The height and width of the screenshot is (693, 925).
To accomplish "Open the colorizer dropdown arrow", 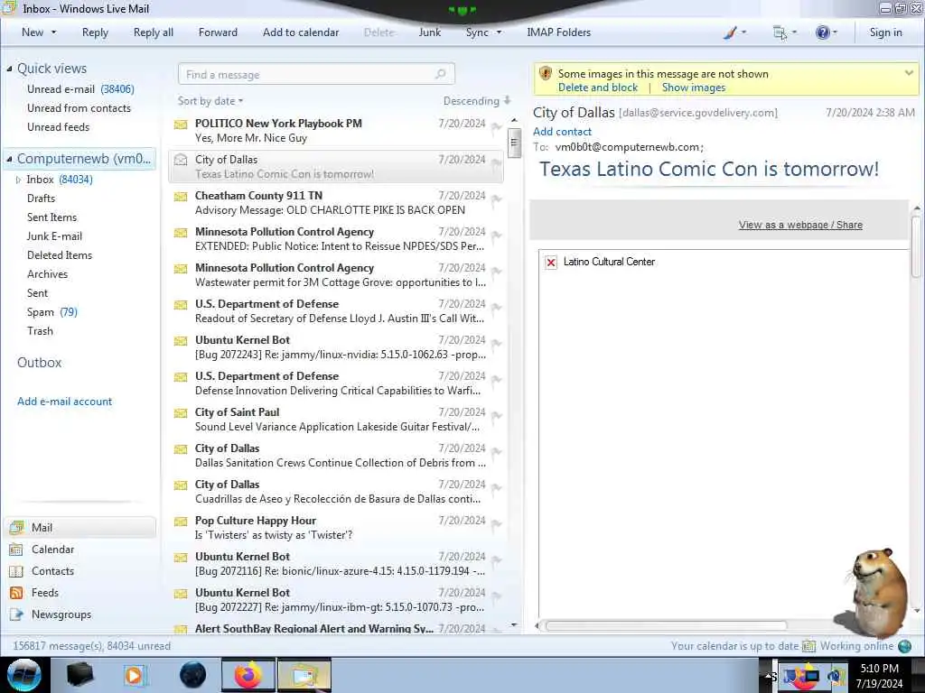I will tap(743, 32).
